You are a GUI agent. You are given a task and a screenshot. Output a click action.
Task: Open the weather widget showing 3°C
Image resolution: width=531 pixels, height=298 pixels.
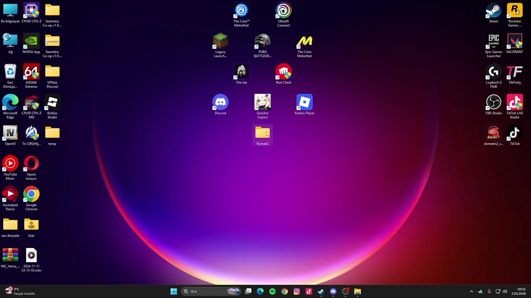coord(20,291)
